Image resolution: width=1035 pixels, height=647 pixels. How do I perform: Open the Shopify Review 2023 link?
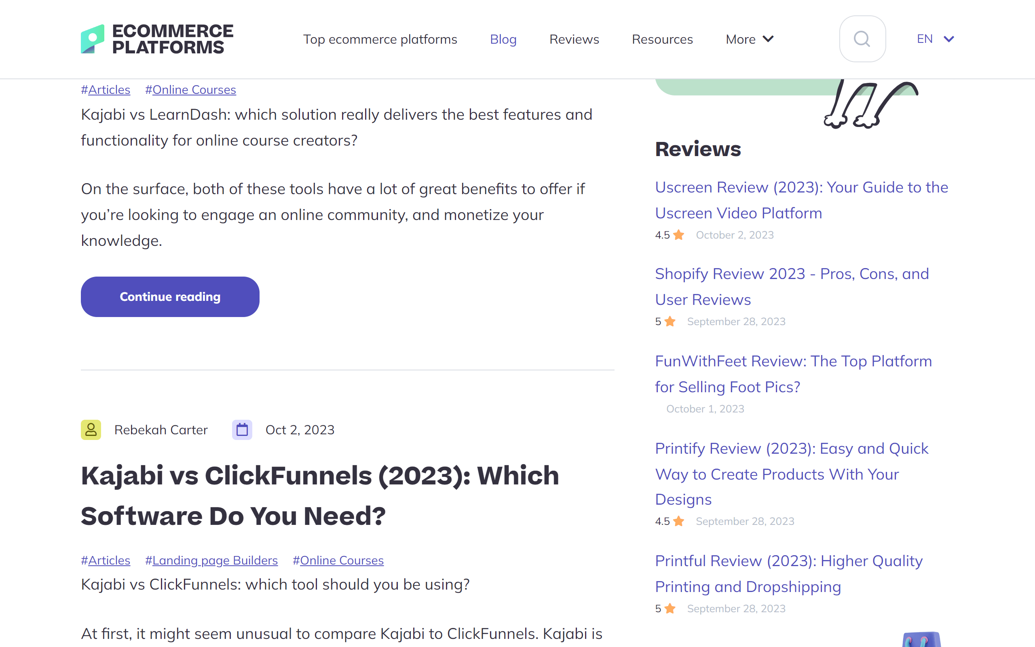(792, 286)
